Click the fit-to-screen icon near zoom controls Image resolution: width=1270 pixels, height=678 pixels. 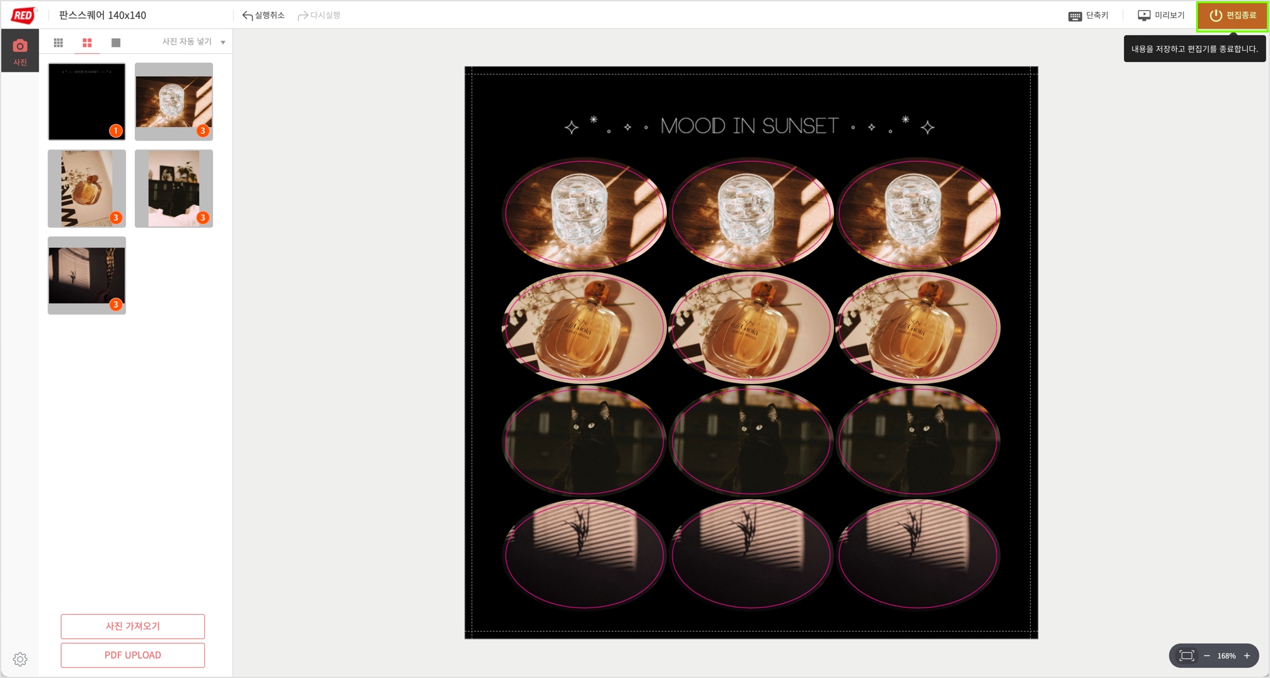pos(1188,655)
